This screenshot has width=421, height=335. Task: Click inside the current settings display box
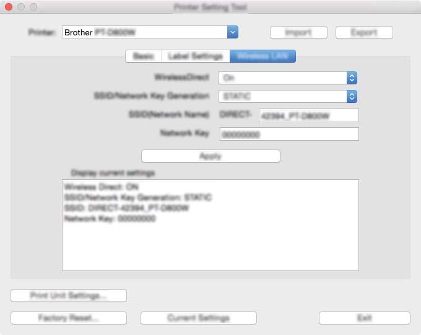[210, 225]
